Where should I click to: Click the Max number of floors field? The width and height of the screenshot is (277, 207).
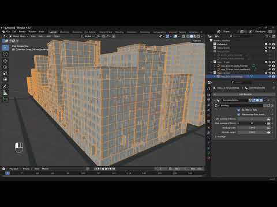(x=252, y=123)
